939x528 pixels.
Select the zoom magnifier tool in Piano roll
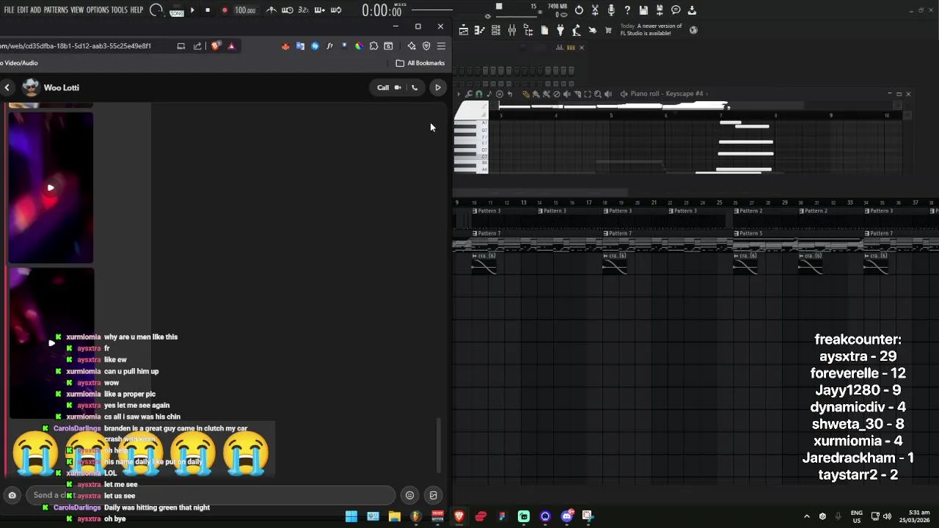pyautogui.click(x=598, y=94)
